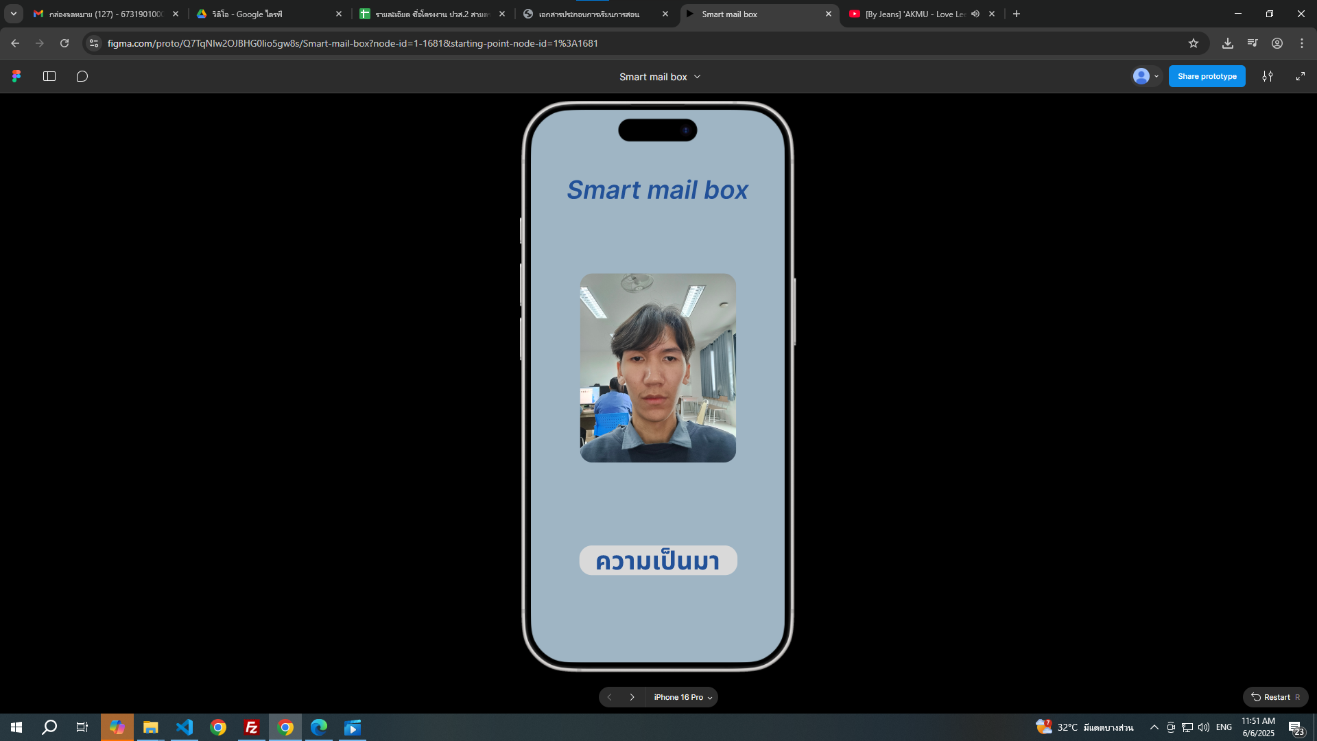Toggle the sidebar panel icon

(x=49, y=76)
